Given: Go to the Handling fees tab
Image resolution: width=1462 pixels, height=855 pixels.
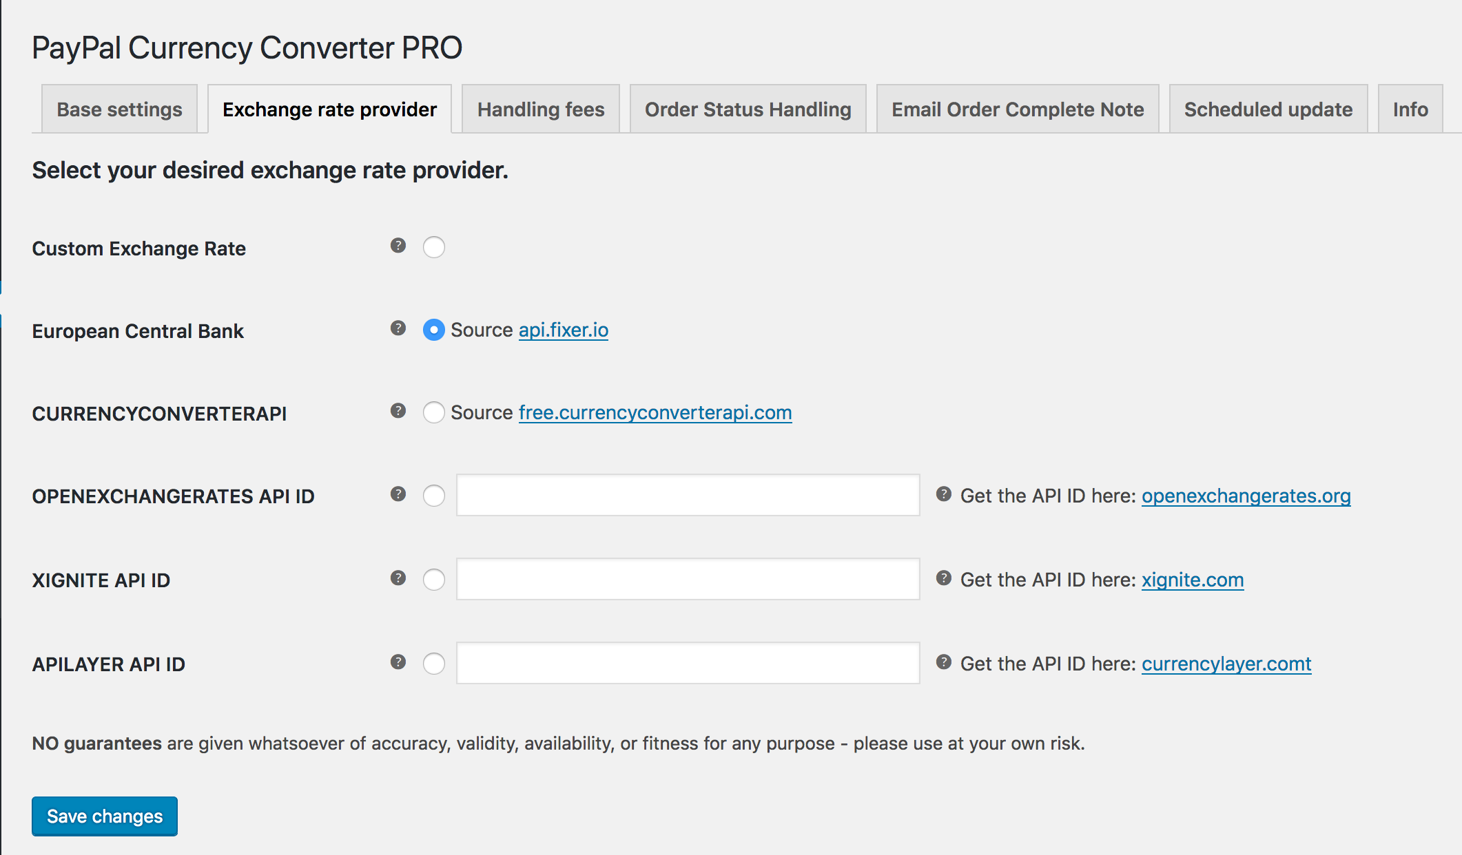Looking at the screenshot, I should (541, 109).
